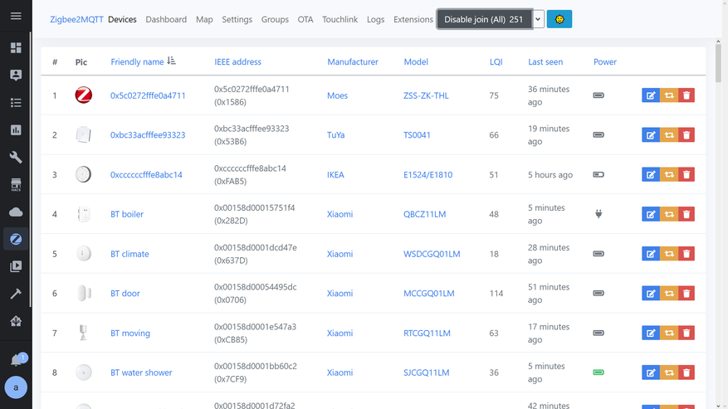Select the Zigbee2MQTT sidebar icon

[16, 239]
